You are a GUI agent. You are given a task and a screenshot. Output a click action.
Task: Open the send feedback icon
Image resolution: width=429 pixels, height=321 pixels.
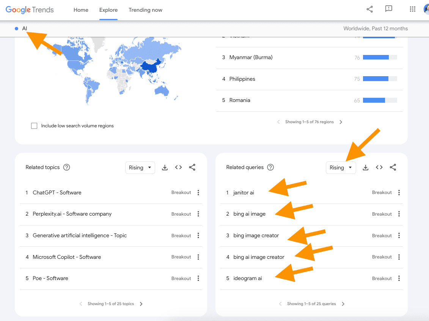(x=388, y=9)
